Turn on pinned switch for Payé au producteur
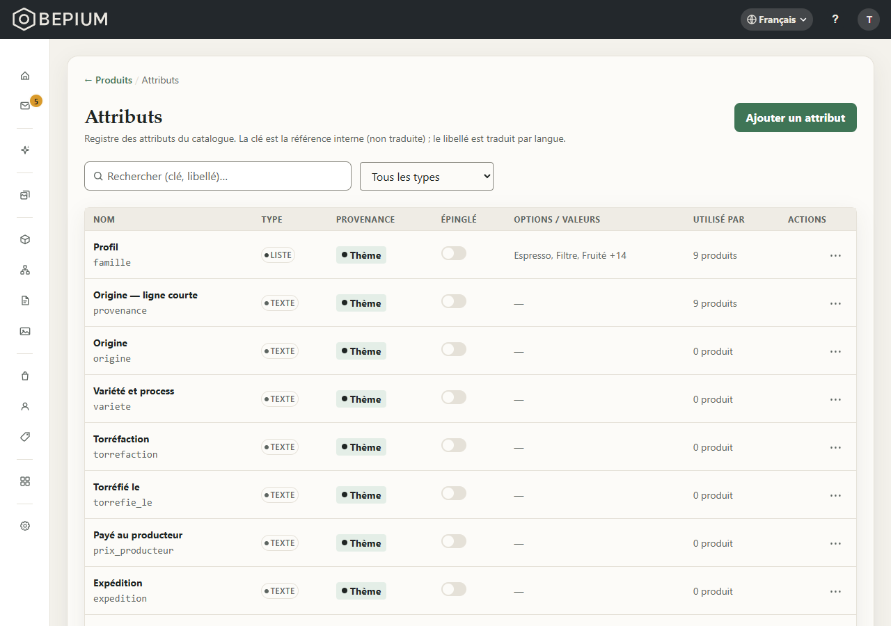 (x=454, y=541)
